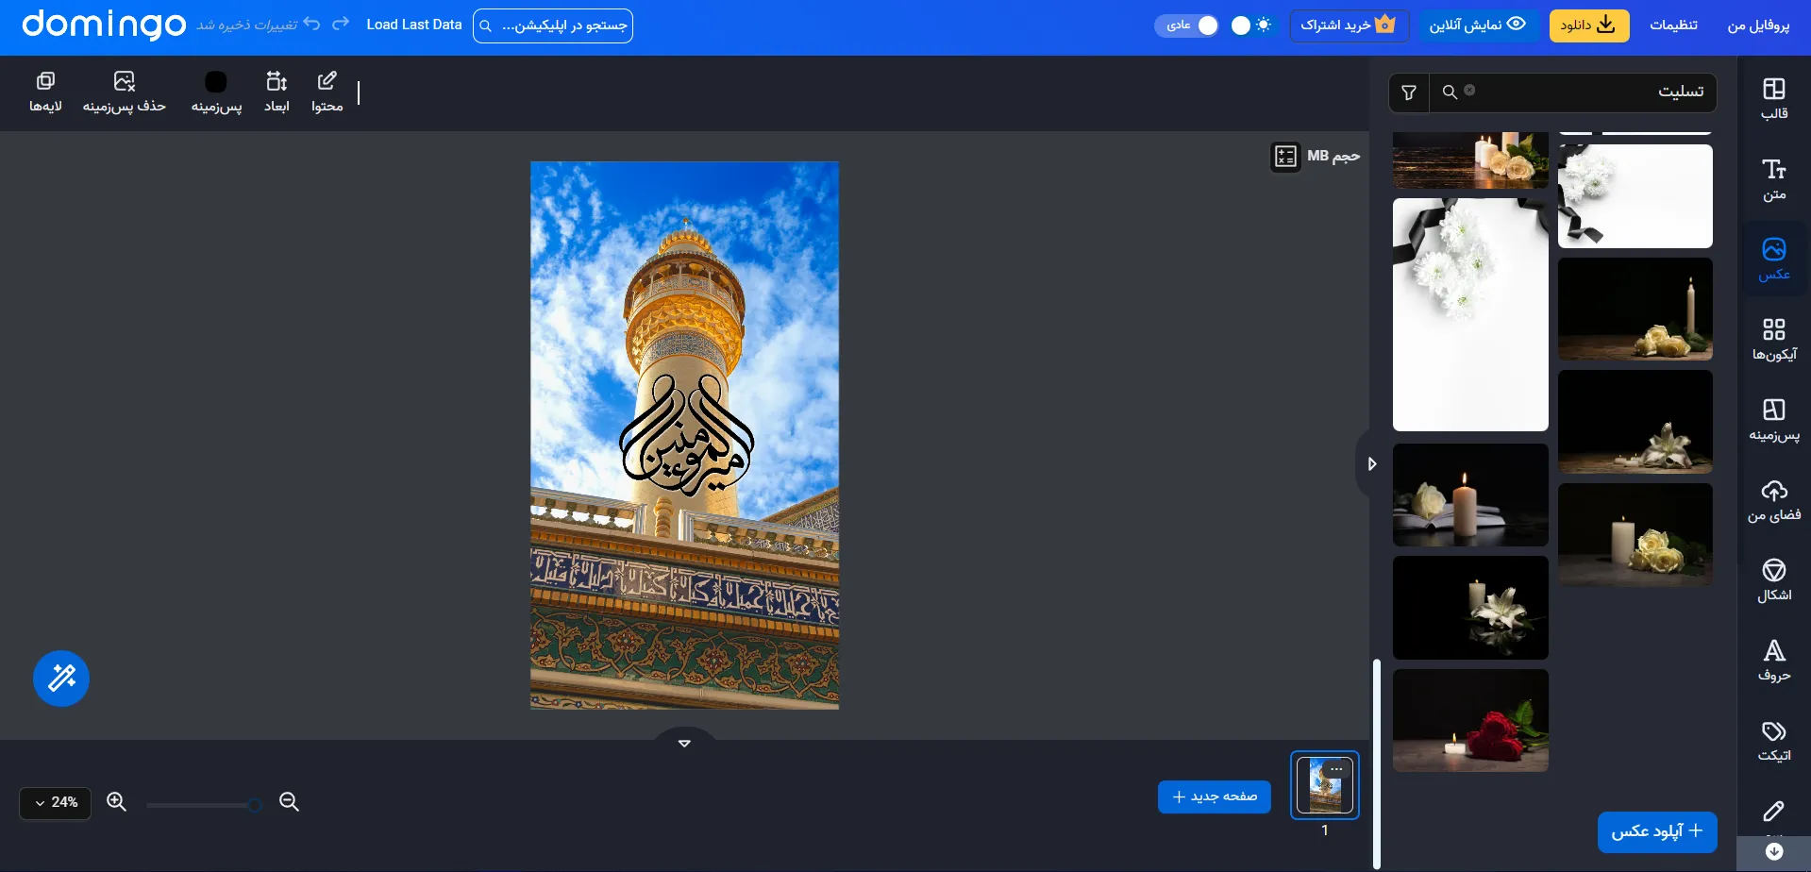Clear the photo search field
Screen dimensions: 1811x872
pyautogui.click(x=1469, y=91)
